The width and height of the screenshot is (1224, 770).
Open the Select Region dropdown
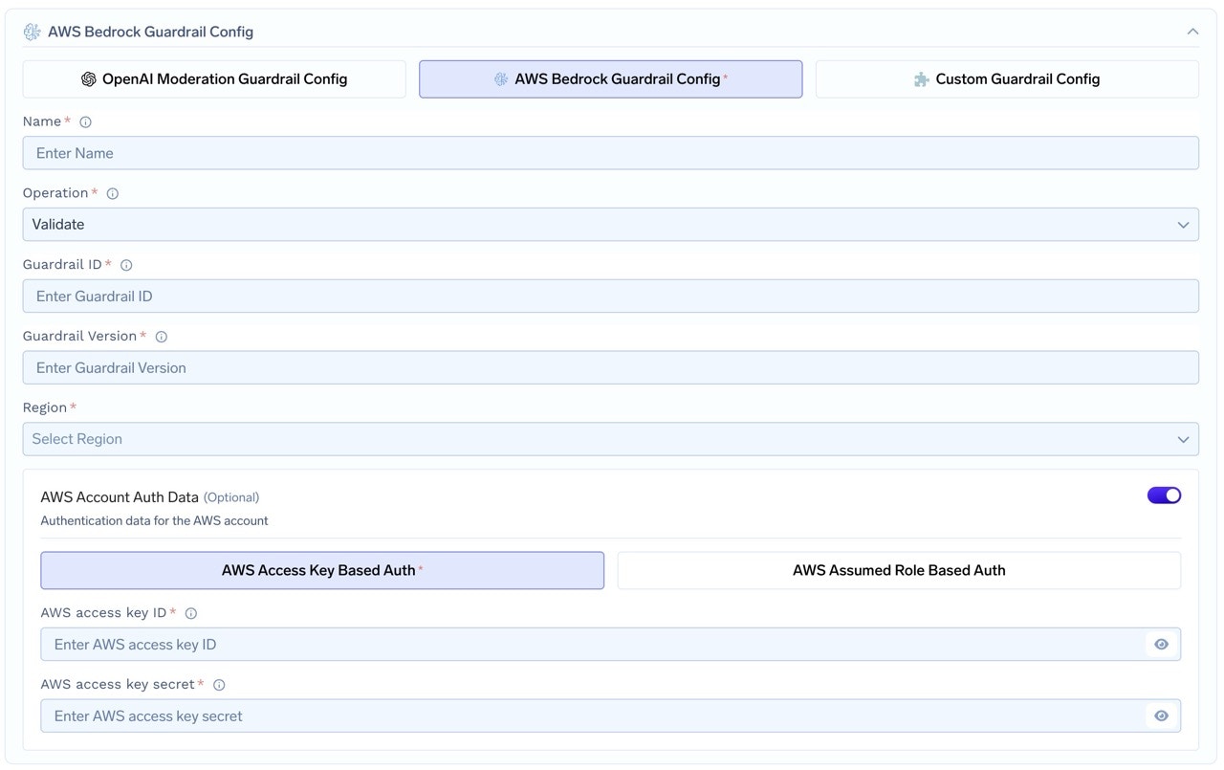click(611, 439)
